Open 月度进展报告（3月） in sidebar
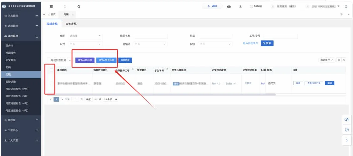The height and width of the screenshot is (156, 353). 21,96
